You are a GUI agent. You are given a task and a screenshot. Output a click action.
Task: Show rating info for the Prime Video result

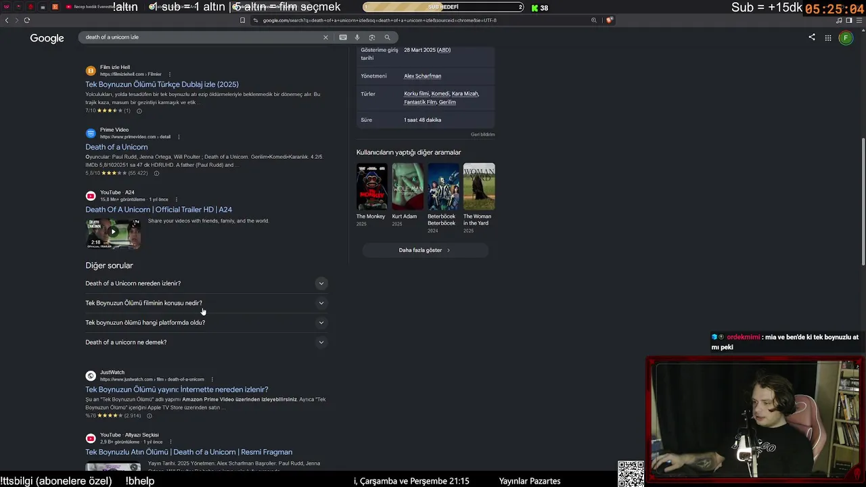pyautogui.click(x=156, y=173)
